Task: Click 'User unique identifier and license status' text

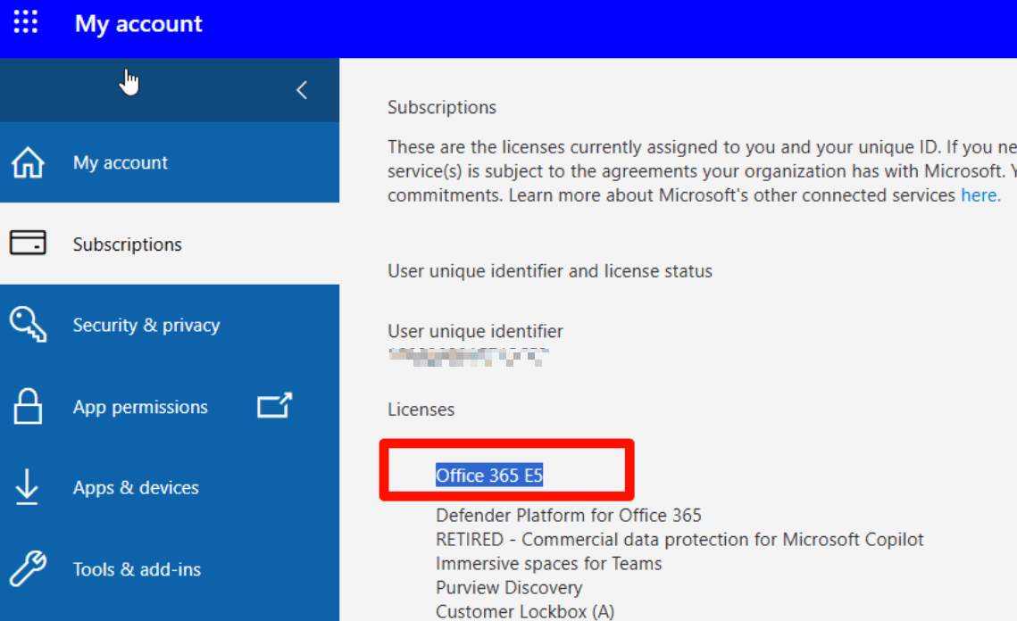Action: (550, 271)
